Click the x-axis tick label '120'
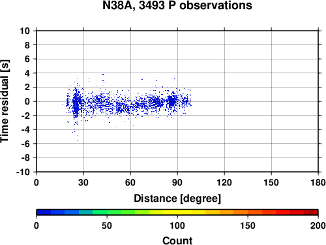Screen dimensions: 326x245 click(x=224, y=182)
